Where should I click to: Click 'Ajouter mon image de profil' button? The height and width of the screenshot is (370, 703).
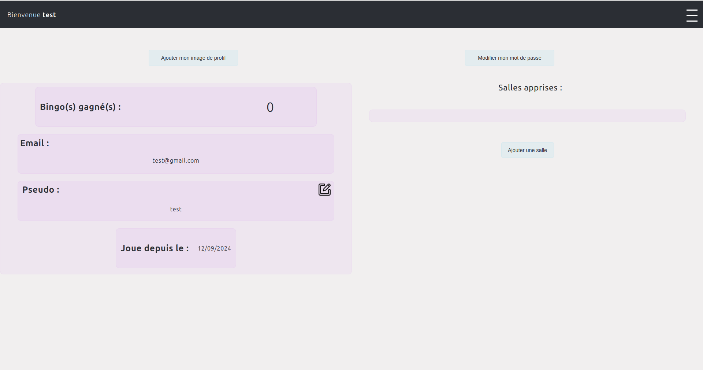tap(193, 58)
